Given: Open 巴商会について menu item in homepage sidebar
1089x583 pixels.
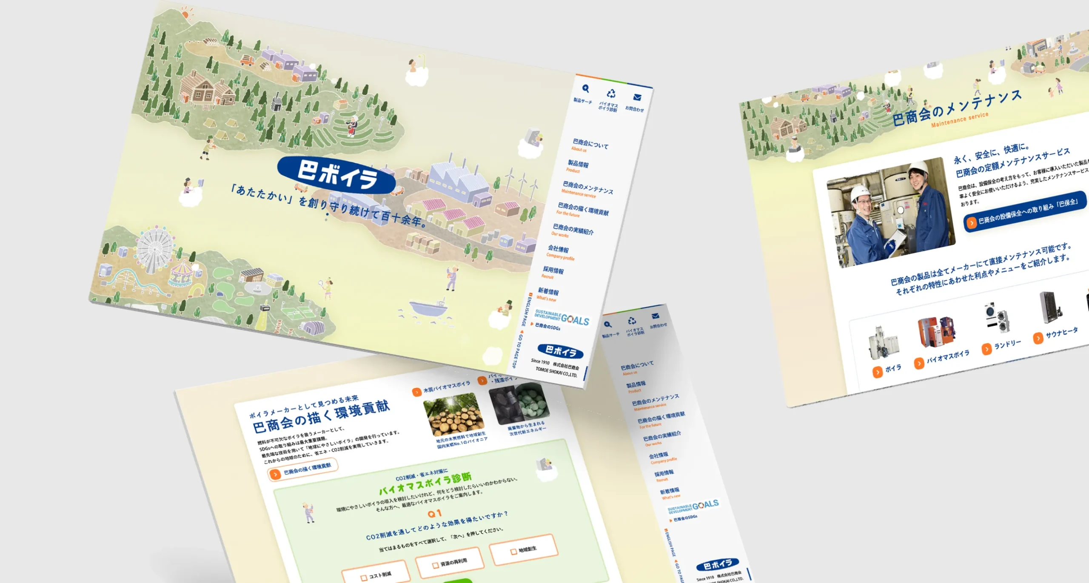Looking at the screenshot, I should coord(590,144).
